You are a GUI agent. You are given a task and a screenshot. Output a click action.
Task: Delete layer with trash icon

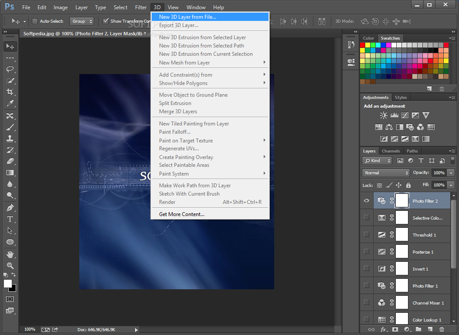pyautogui.click(x=442, y=329)
